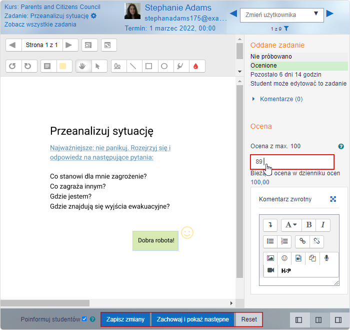
Task: Click the grade input field showing 89
Action: click(292, 162)
